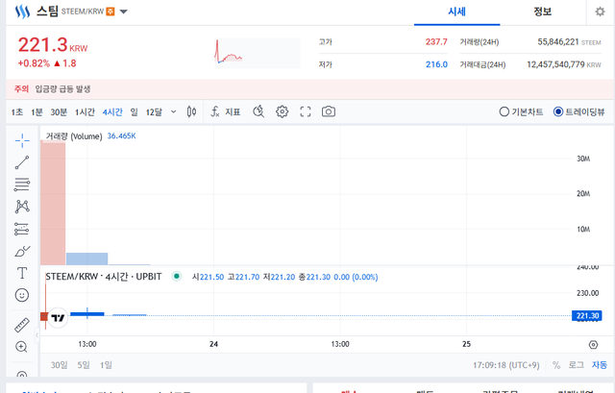Click the 17:09:18 (UTC+9) timezone button
615x393 pixels.
[x=506, y=365]
